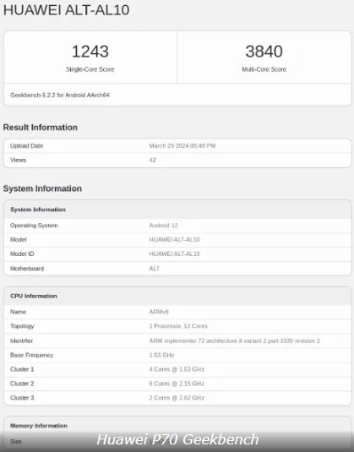
Task: Click the Result Information heading
Action: [x=40, y=128]
